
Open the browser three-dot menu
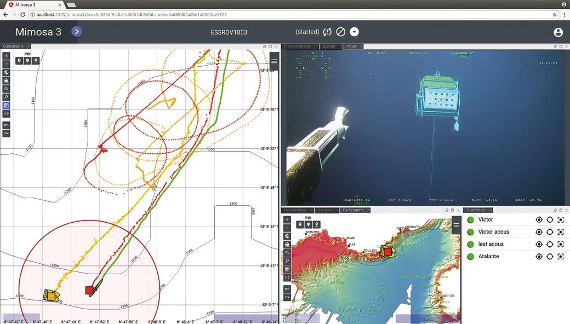[565, 15]
